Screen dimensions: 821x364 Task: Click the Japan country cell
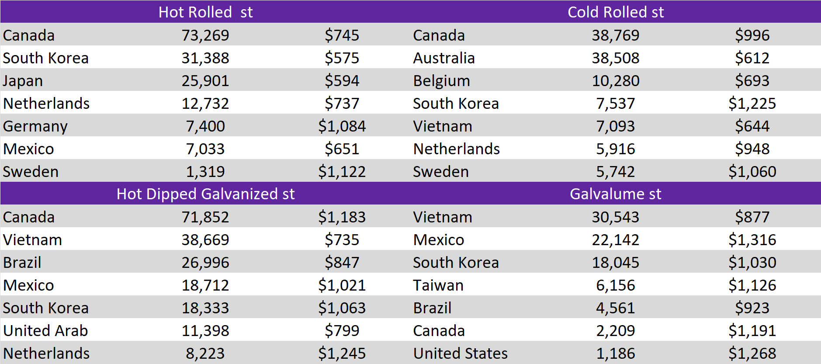click(23, 81)
